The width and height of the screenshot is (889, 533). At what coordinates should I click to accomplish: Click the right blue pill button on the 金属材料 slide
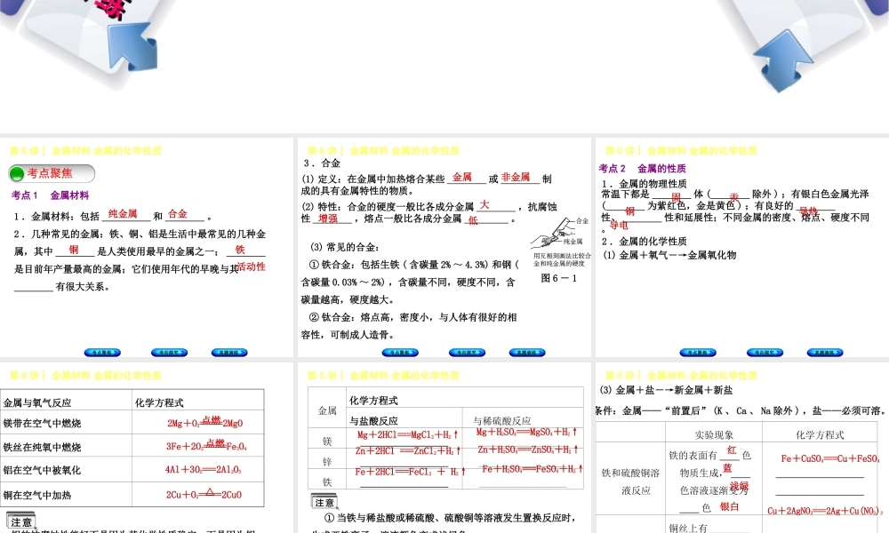click(x=229, y=353)
